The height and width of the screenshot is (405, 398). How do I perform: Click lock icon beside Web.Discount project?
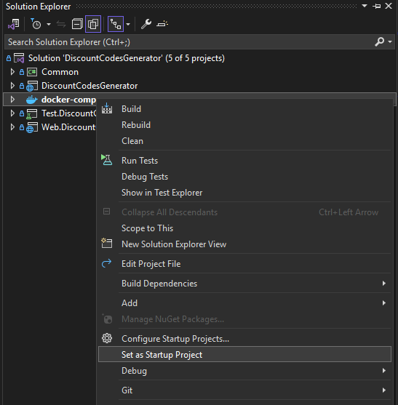click(22, 127)
